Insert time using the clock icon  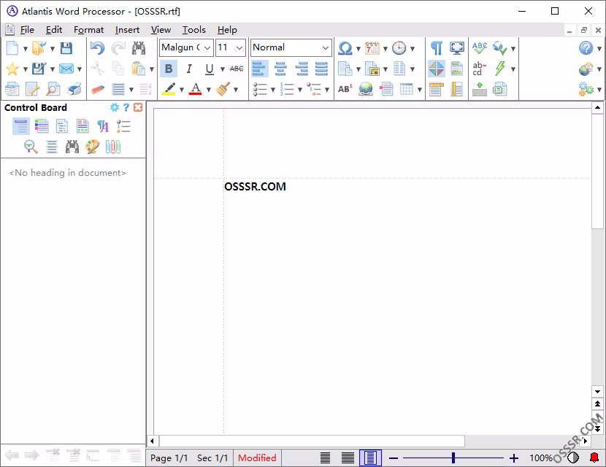pyautogui.click(x=399, y=48)
